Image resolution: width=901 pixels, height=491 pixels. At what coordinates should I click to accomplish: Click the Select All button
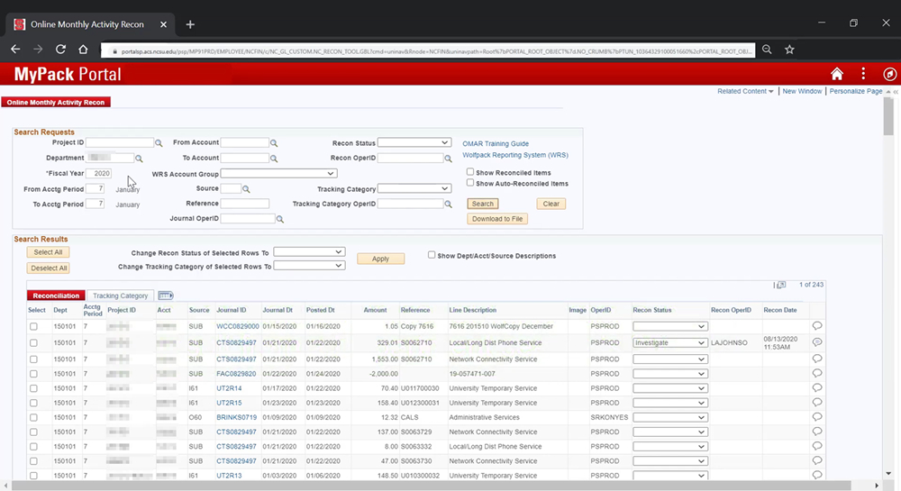pyautogui.click(x=48, y=252)
